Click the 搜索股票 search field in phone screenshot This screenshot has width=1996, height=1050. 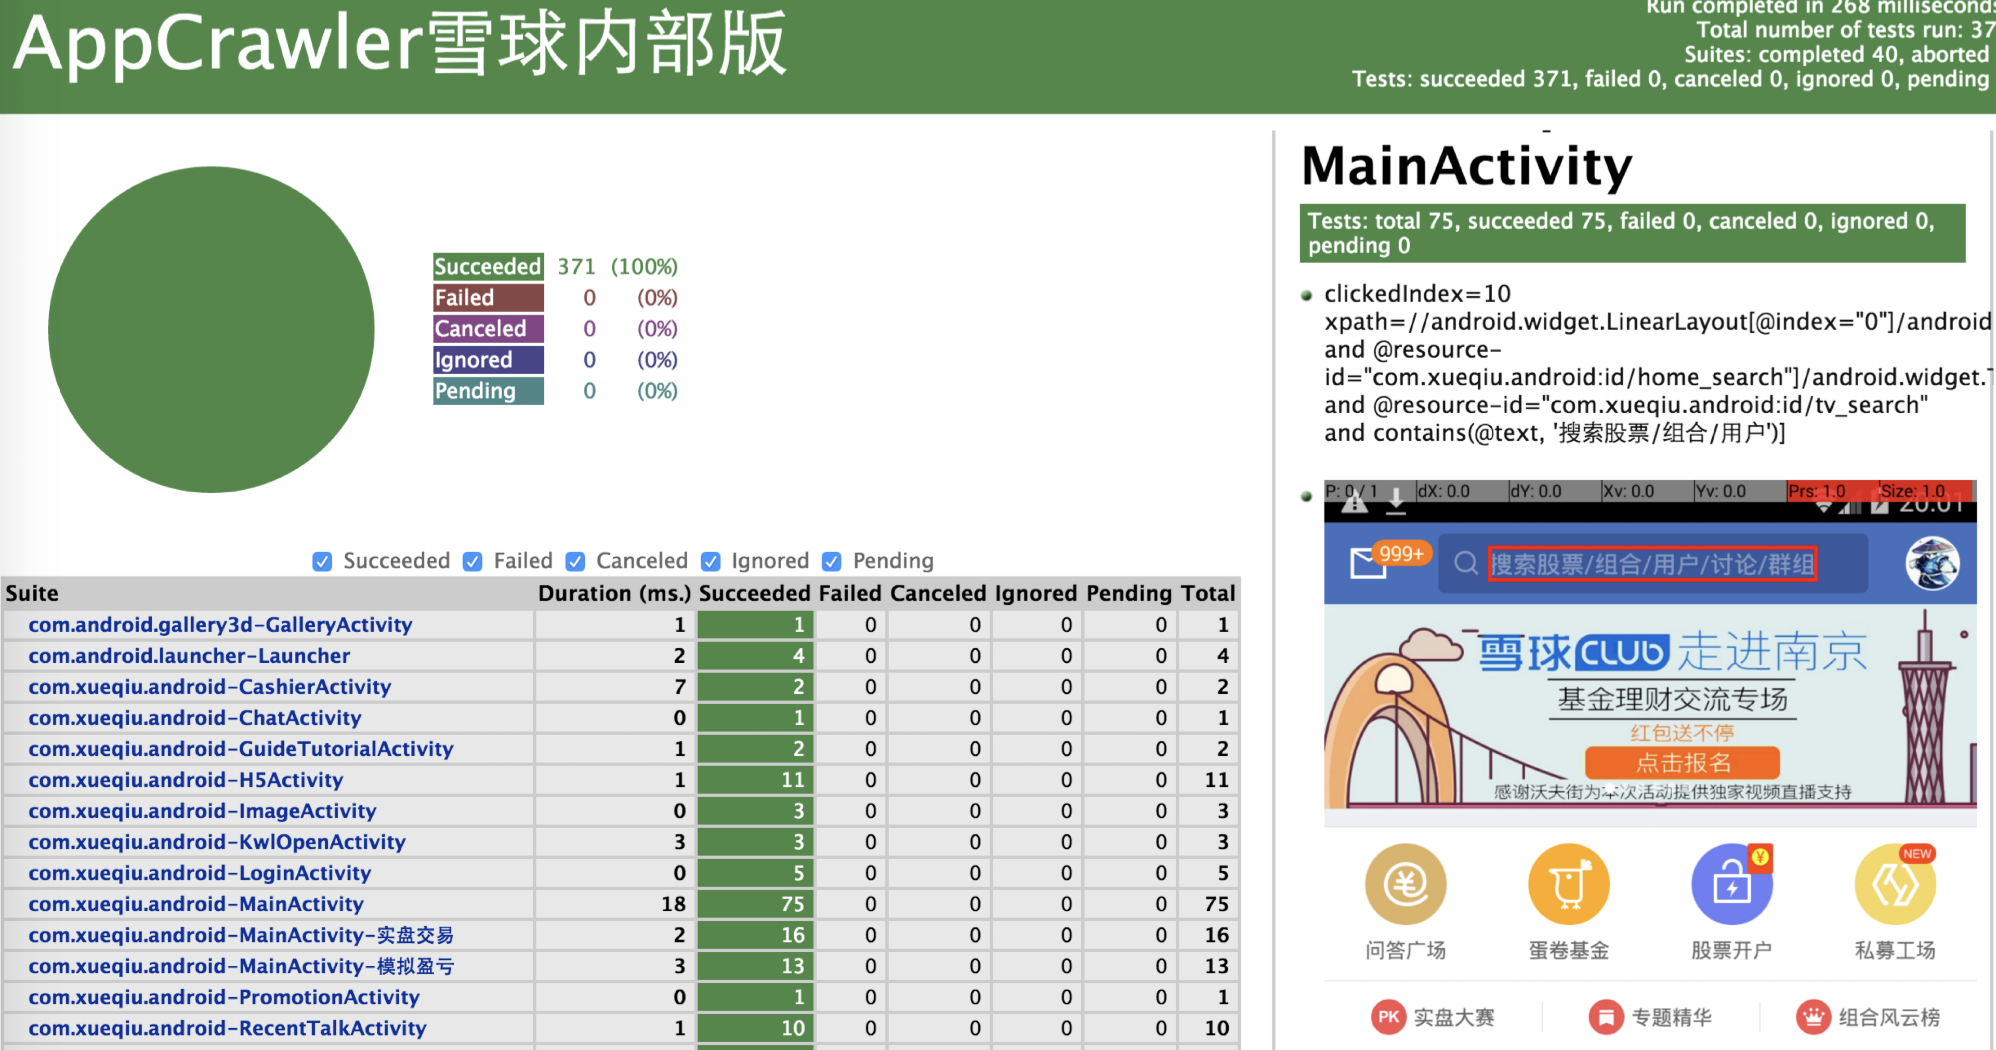point(1652,563)
